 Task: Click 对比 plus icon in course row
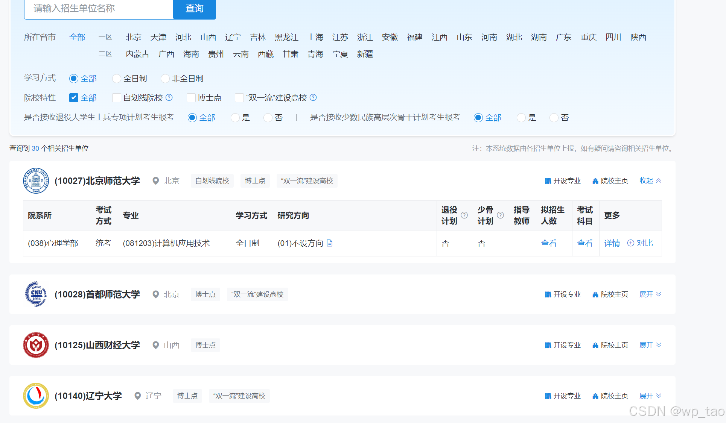631,243
